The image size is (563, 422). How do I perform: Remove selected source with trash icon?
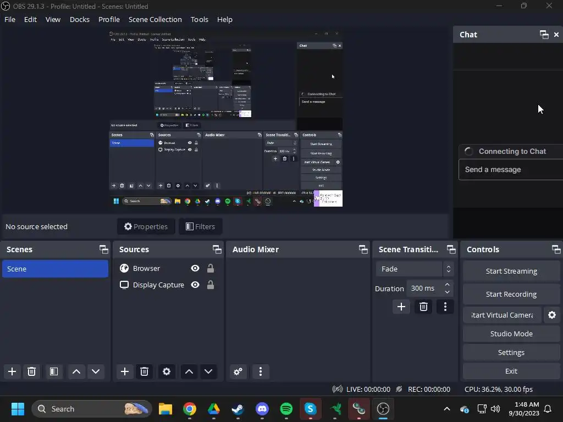[x=145, y=371]
